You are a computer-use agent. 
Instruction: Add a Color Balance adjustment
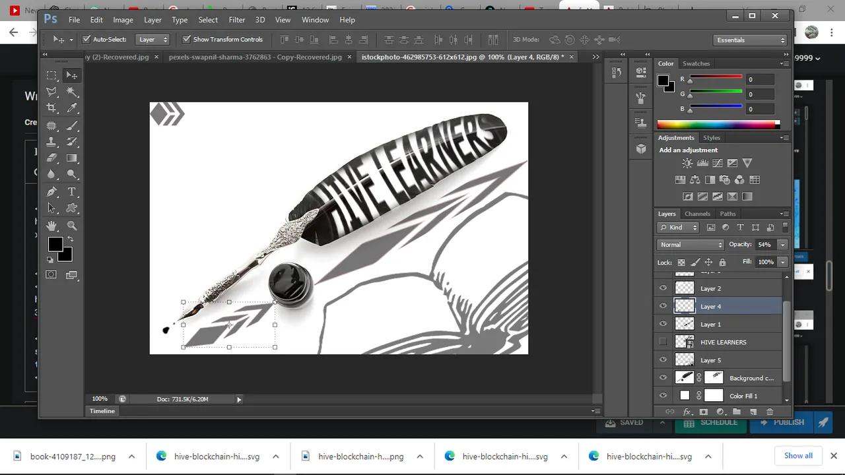pos(695,179)
